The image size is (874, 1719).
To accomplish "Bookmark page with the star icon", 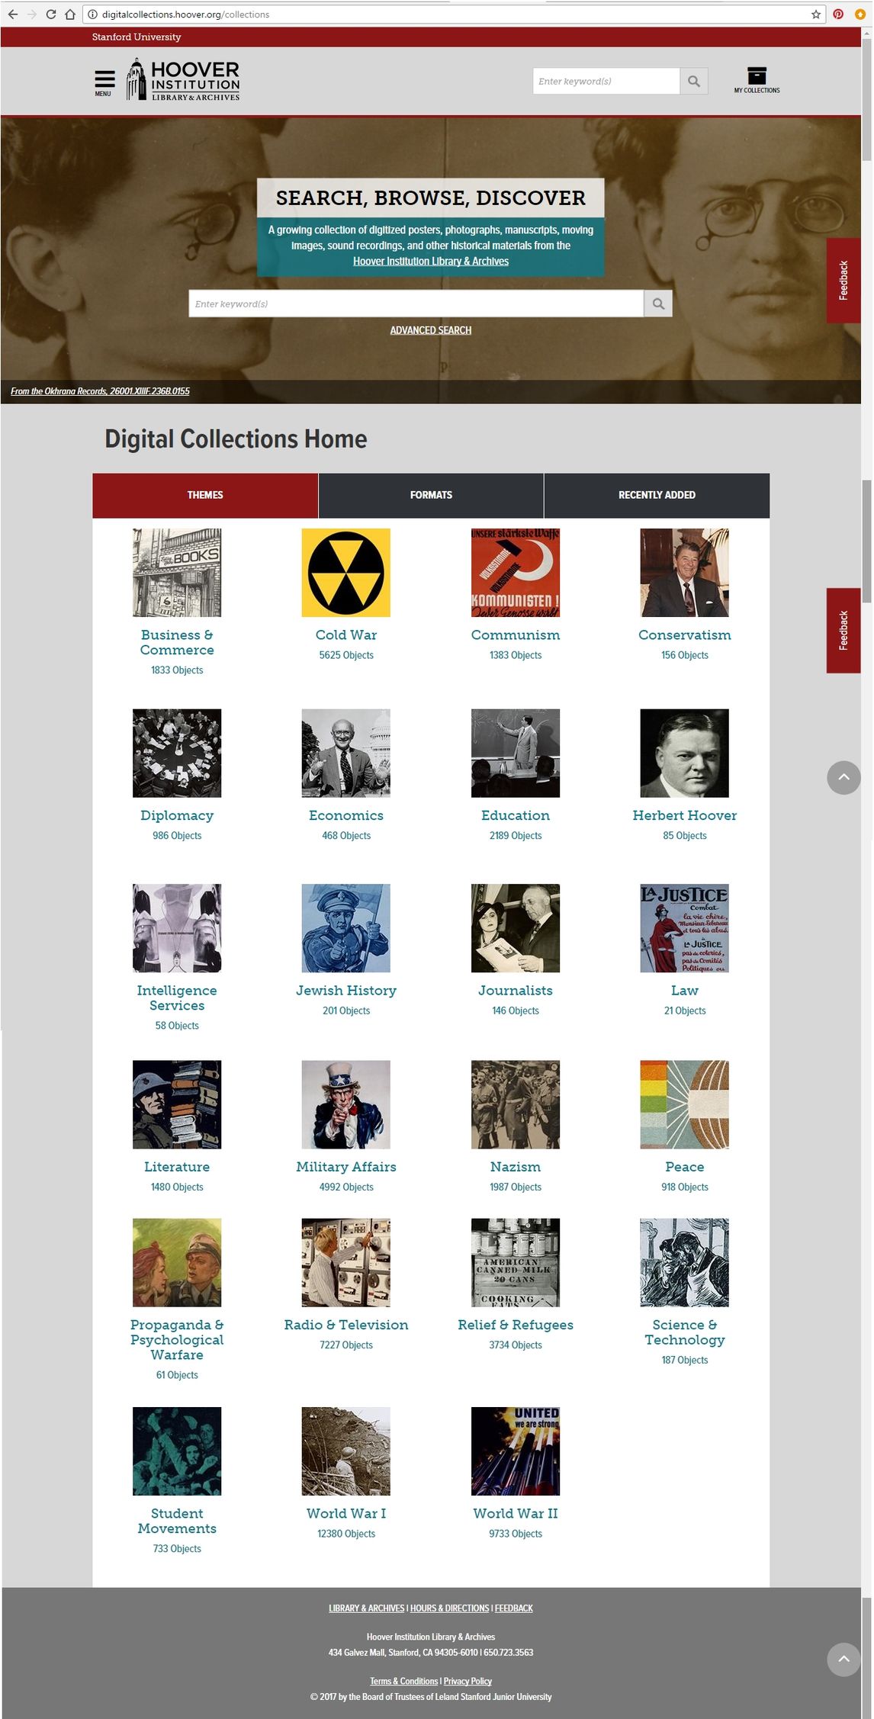I will pos(816,14).
